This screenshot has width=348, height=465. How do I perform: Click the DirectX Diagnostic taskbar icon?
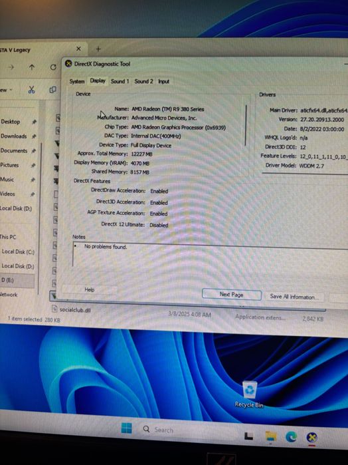click(x=311, y=438)
